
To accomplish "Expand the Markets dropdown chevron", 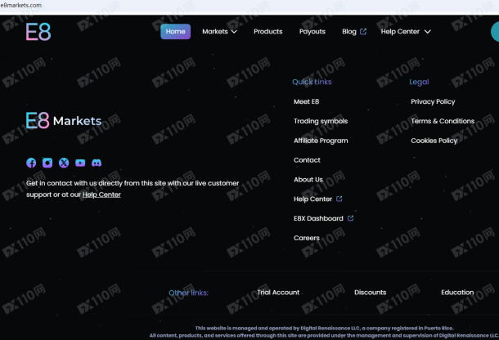I will pos(234,32).
